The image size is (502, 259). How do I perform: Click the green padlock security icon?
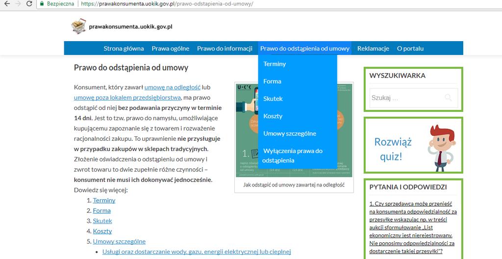point(42,3)
